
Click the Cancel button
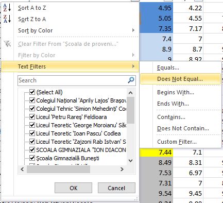[x=116, y=188]
